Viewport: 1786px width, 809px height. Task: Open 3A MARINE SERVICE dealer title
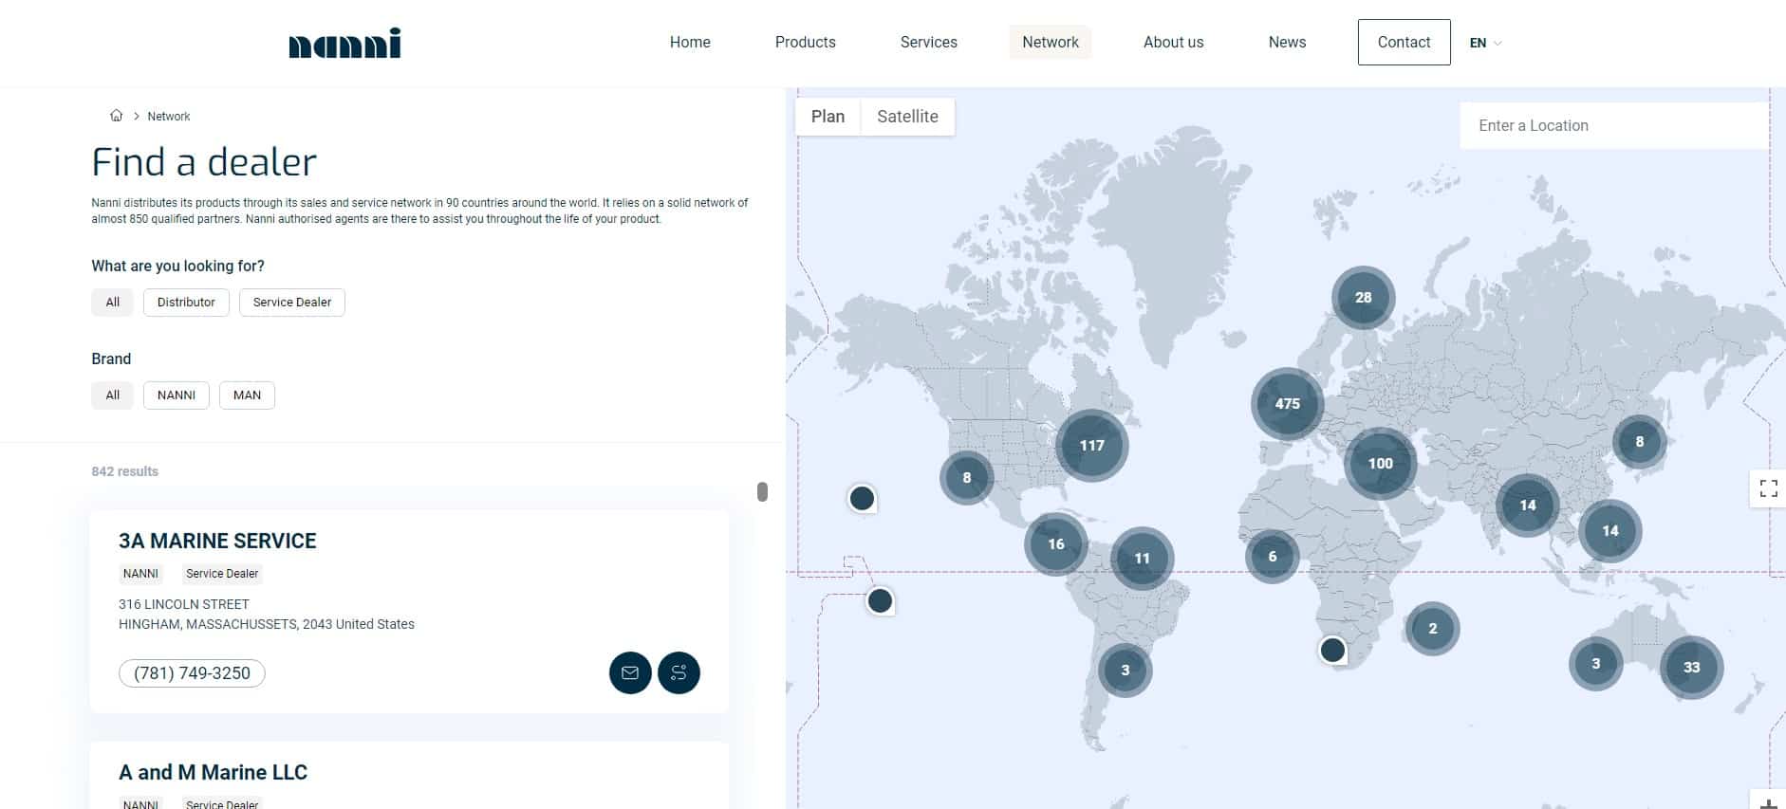click(x=217, y=541)
